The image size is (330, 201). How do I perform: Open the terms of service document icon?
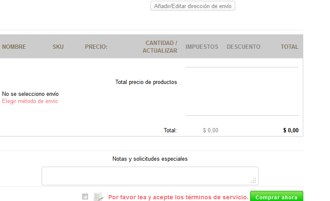98,197
